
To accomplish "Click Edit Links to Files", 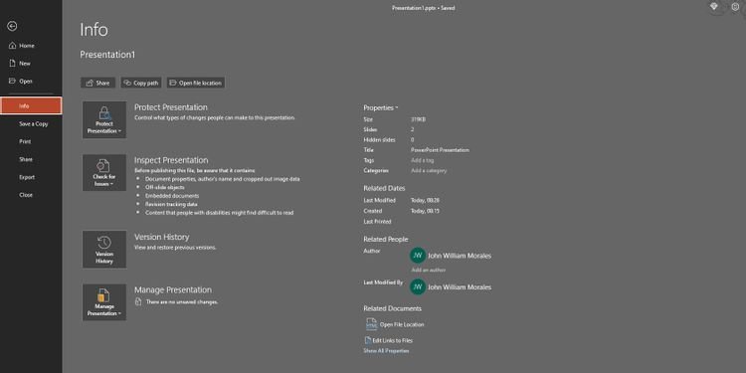I will pos(389,340).
